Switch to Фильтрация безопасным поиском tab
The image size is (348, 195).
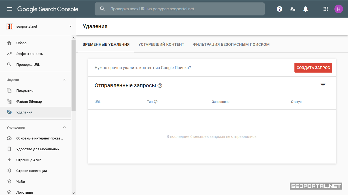pos(231,44)
